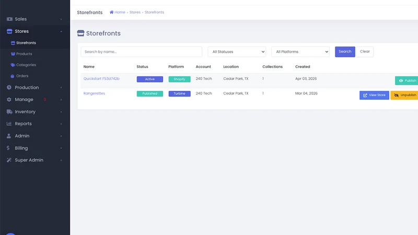Click the Admin user icon
The height and width of the screenshot is (235, 418).
tap(9, 136)
